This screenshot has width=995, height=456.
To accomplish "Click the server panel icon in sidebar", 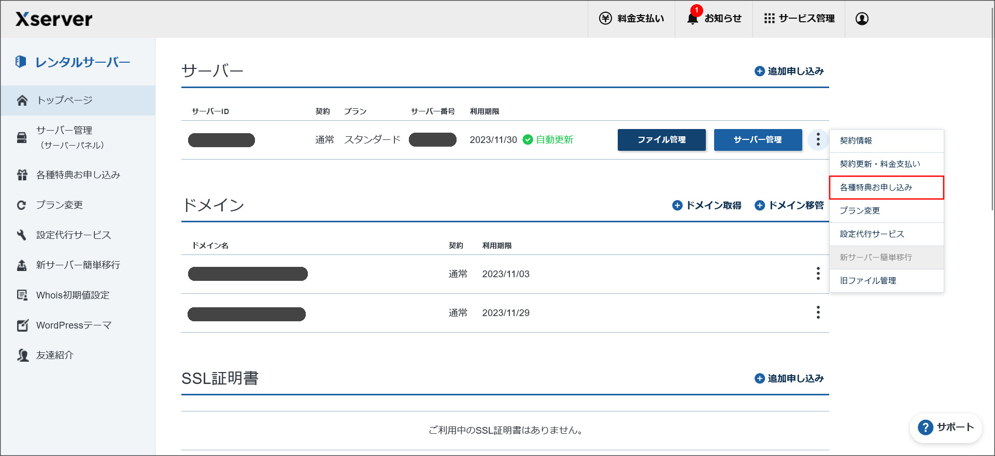I will click(22, 137).
